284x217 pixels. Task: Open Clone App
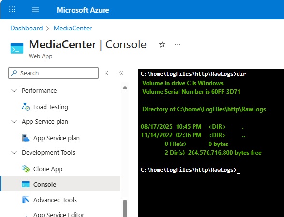tap(48, 169)
